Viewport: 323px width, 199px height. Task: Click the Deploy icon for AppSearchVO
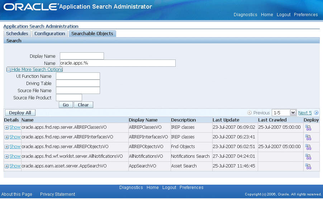tap(308, 166)
